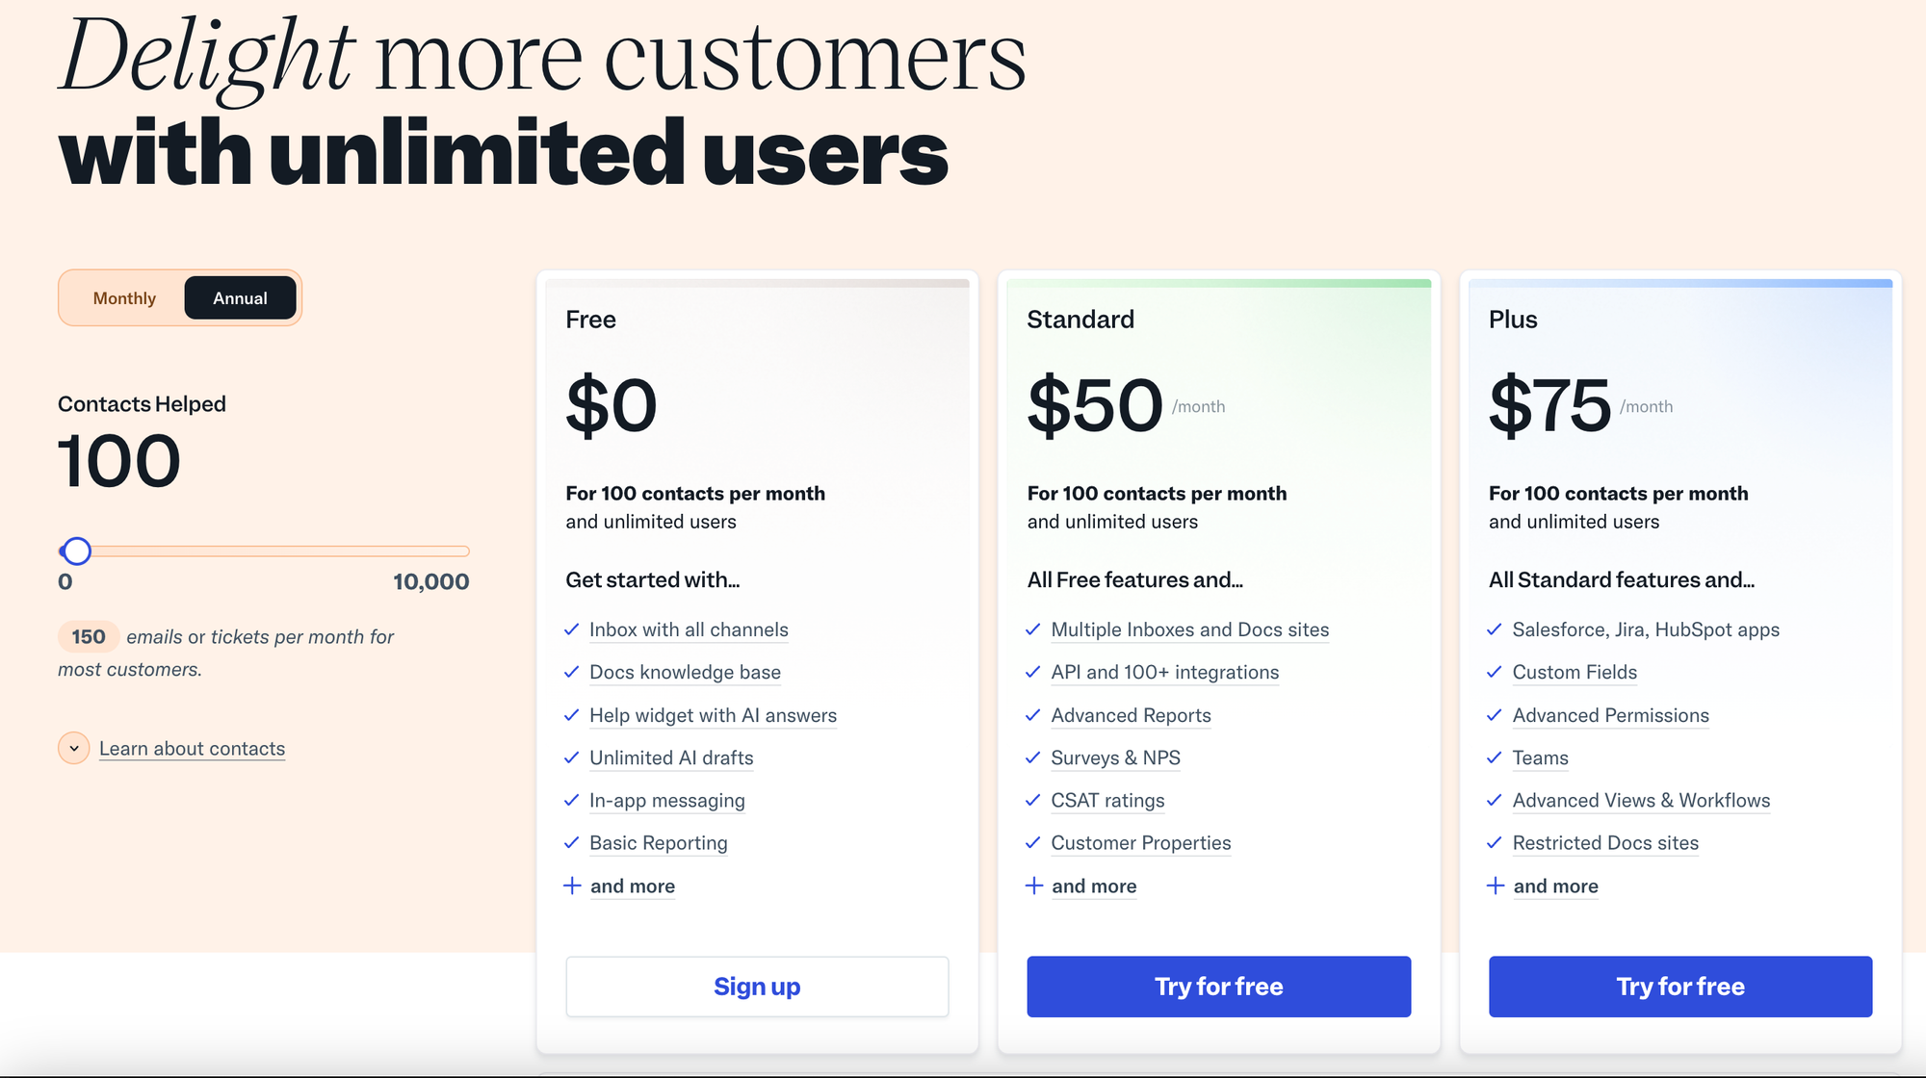
Task: Expand the Learn about contacts chevron
Action: 74,749
